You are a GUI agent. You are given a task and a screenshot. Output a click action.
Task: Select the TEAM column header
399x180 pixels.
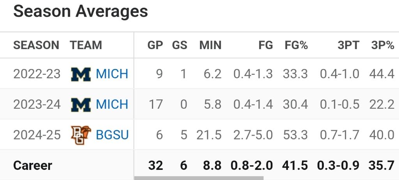point(86,45)
